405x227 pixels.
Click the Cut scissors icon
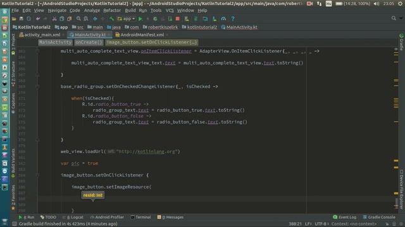[54, 19]
